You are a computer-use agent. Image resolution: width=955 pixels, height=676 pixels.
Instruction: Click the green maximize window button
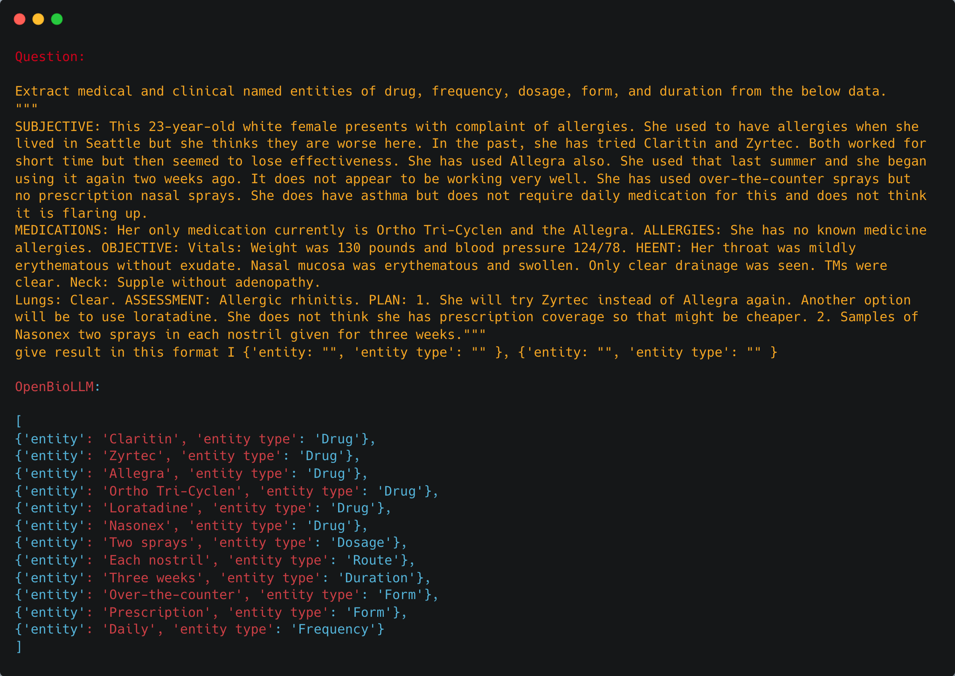[x=57, y=19]
